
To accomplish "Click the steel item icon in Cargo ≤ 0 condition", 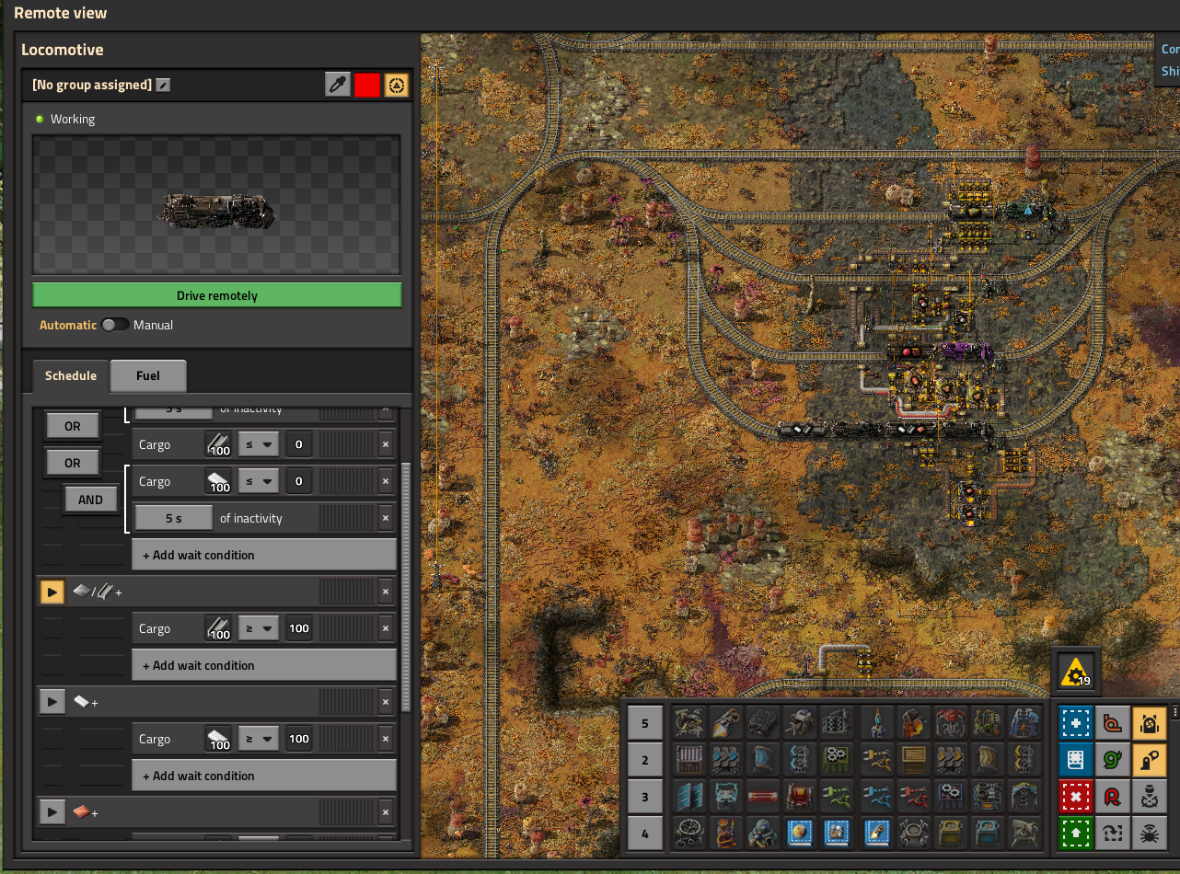I will click(219, 444).
